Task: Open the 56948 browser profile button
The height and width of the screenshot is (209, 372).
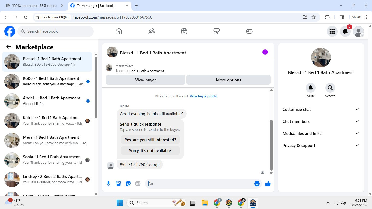Action: (356, 17)
